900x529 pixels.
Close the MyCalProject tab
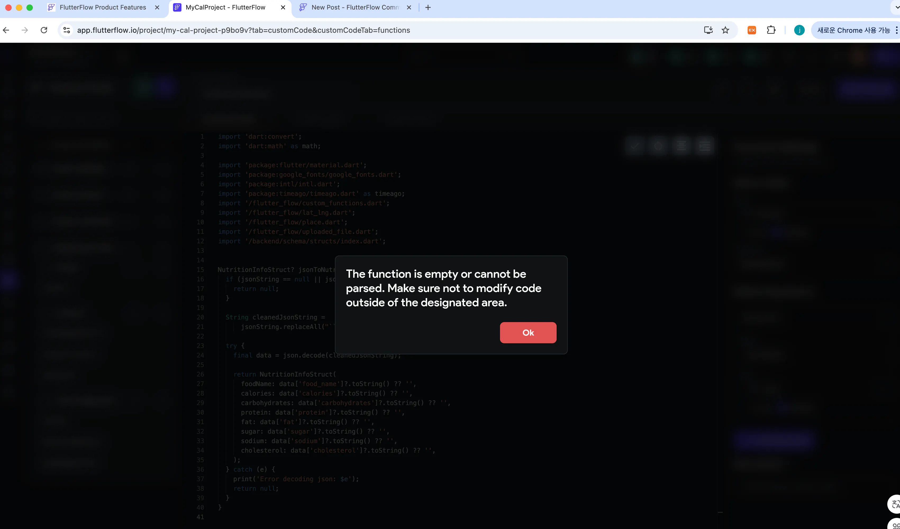tap(283, 7)
